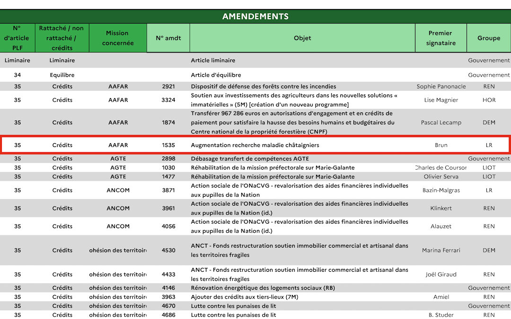Click the "Brun" signatory cell

point(441,145)
